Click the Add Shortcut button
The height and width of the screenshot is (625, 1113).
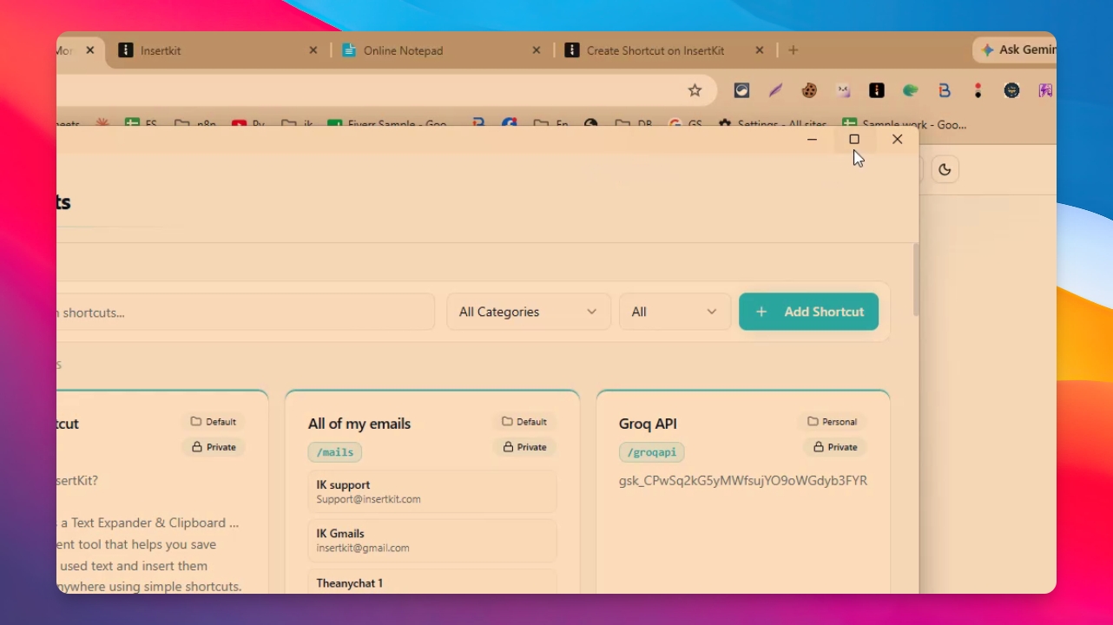click(x=808, y=312)
